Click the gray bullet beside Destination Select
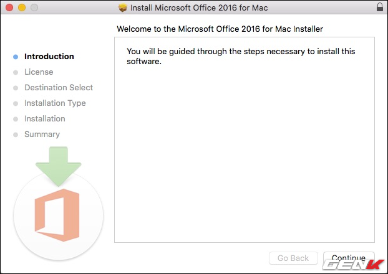 (x=16, y=88)
